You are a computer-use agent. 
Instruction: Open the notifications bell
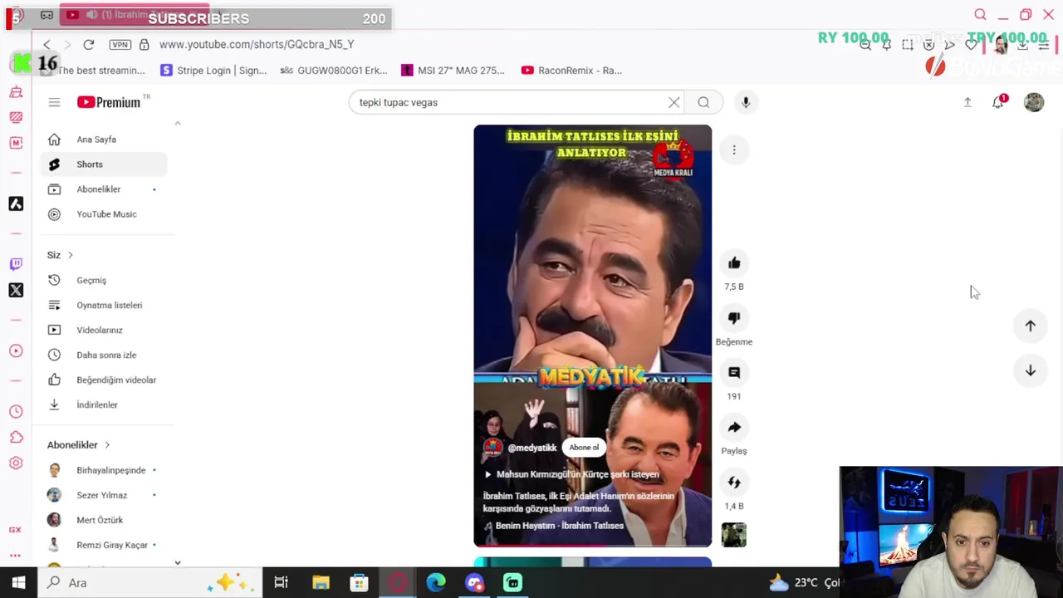pyautogui.click(x=998, y=101)
